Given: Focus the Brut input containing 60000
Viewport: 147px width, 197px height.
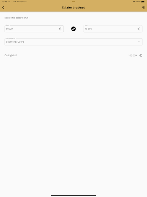Looking at the screenshot, I should (34, 29).
